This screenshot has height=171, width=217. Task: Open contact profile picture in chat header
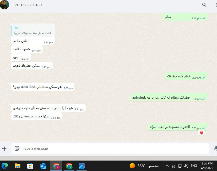click(4, 4)
